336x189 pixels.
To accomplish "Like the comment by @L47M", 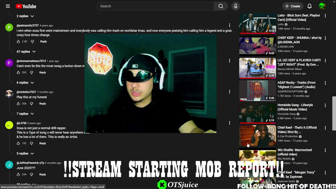I will point(18,143).
